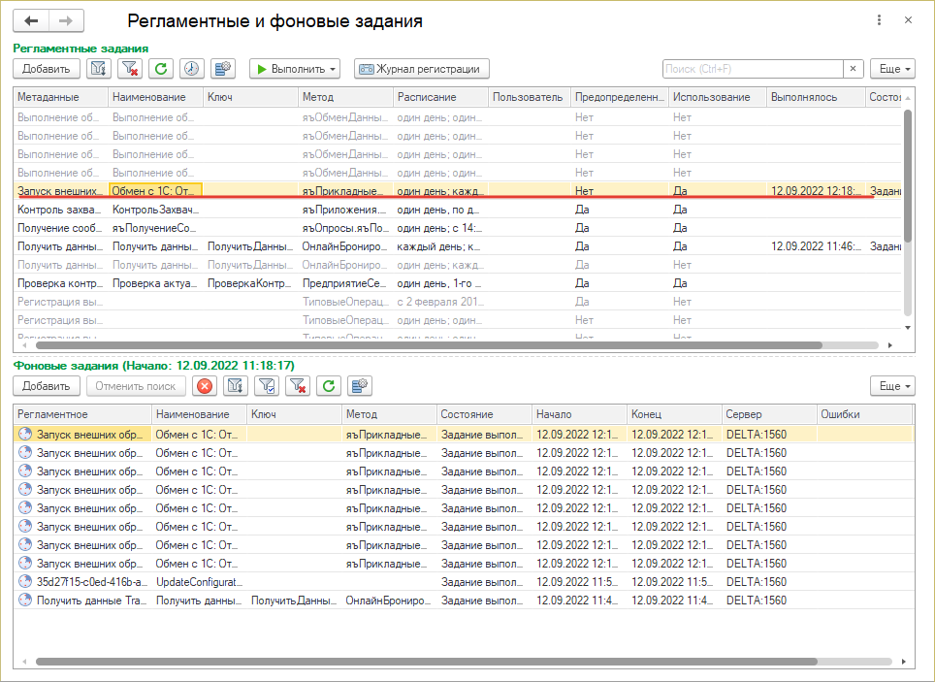This screenshot has width=935, height=682.
Task: Clear the filter in scheduled jobs toolbar
Action: click(x=129, y=69)
